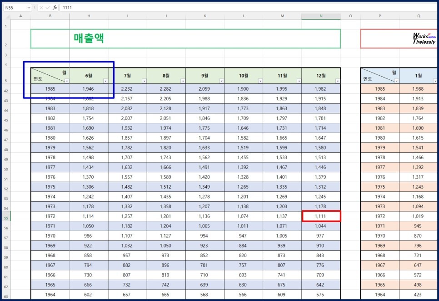
Task: Open the 7월 column filter dropdown
Action: tap(144, 81)
